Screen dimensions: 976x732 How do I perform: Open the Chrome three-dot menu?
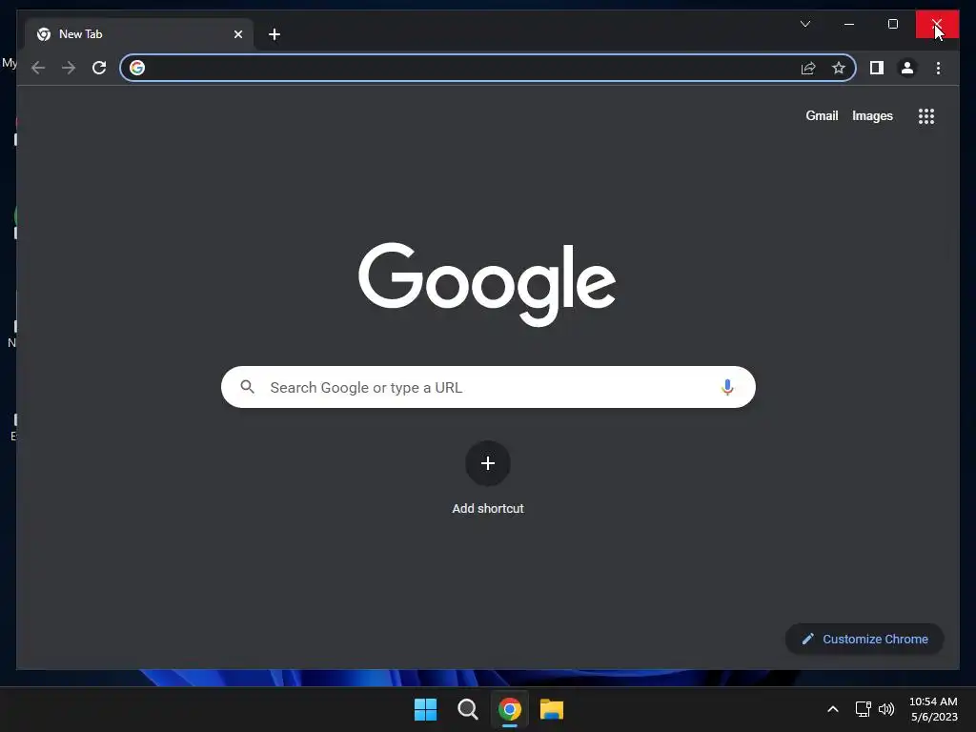tap(938, 68)
